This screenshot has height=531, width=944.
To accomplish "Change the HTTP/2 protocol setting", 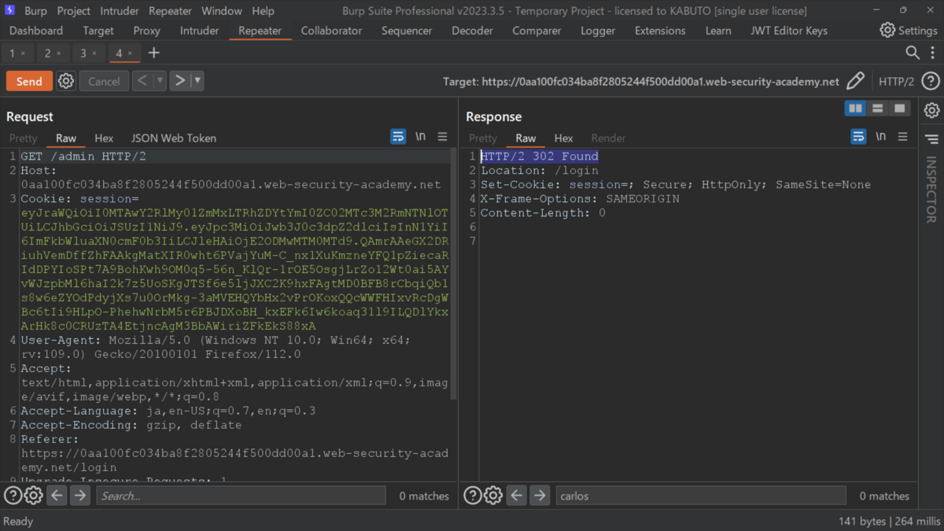I will [x=896, y=82].
